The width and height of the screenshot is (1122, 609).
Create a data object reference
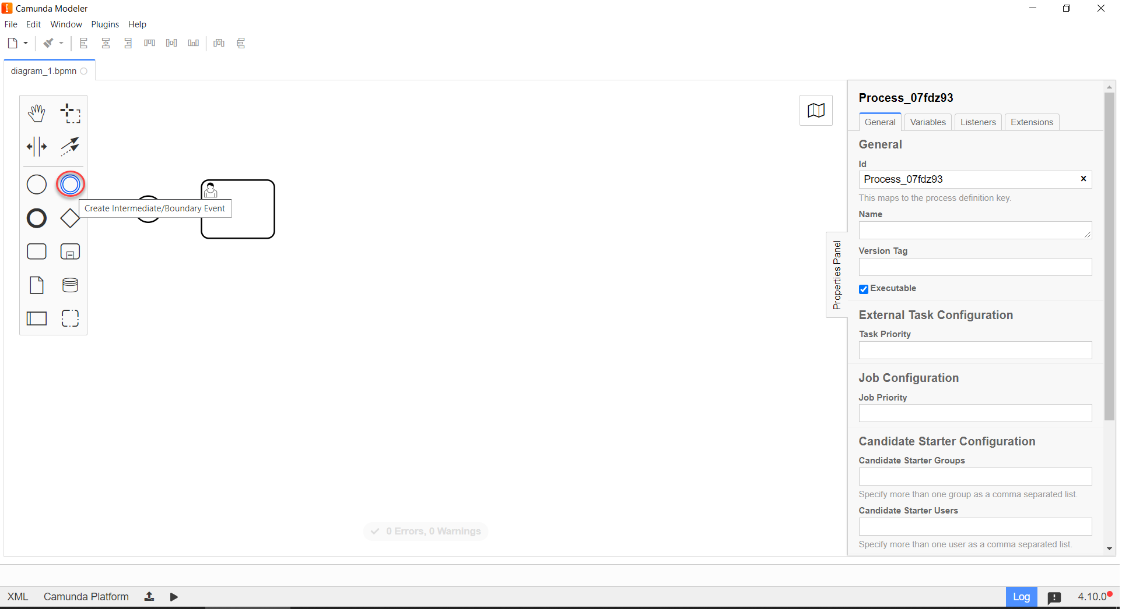click(37, 285)
